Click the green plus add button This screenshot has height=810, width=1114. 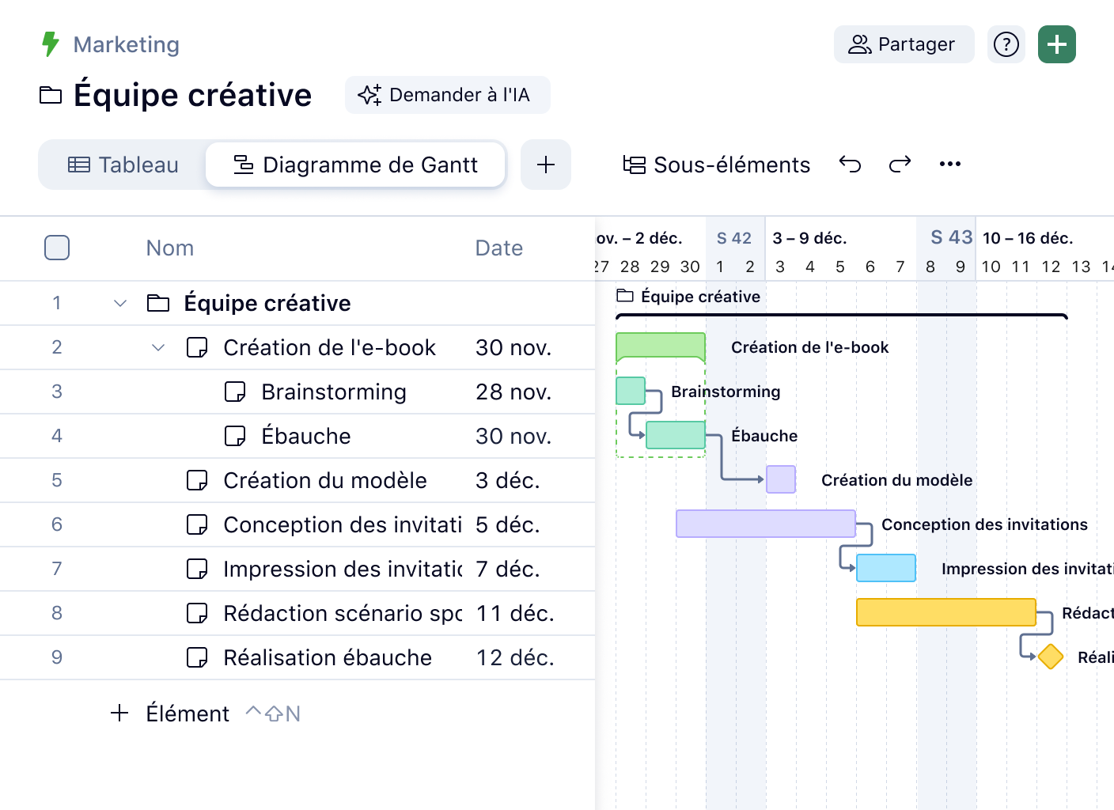pos(1057,44)
